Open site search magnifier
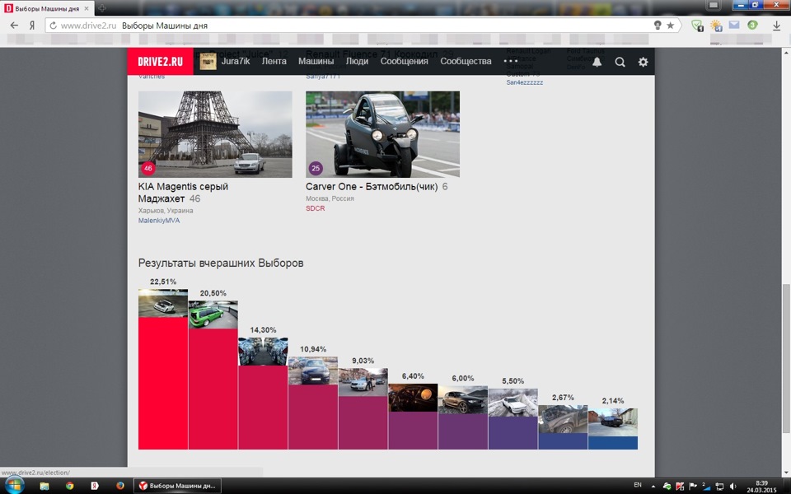Screen dimensions: 791x494 click(620, 62)
